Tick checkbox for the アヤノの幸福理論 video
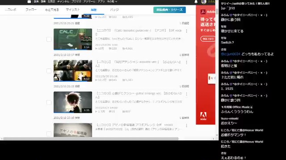 (x=49, y=134)
